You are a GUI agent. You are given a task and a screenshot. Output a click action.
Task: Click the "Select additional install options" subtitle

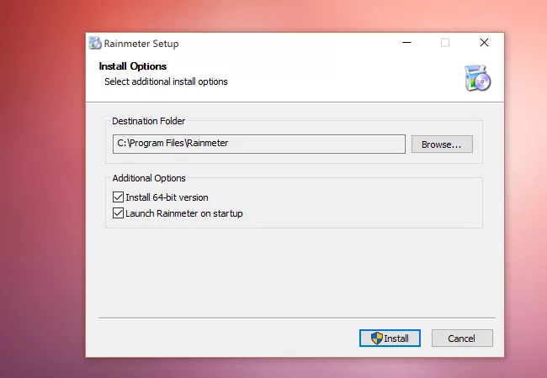[166, 81]
